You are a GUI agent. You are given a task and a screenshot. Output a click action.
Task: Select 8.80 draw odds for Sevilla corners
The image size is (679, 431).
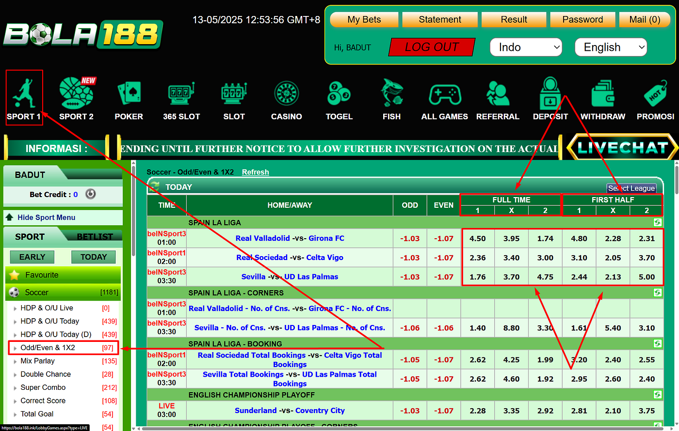pos(511,328)
